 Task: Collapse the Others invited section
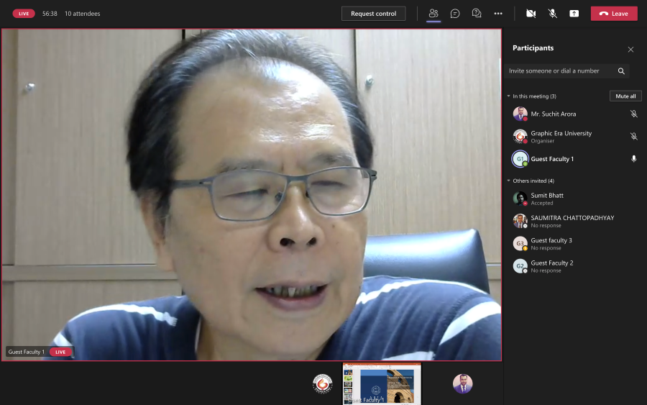pyautogui.click(x=509, y=181)
